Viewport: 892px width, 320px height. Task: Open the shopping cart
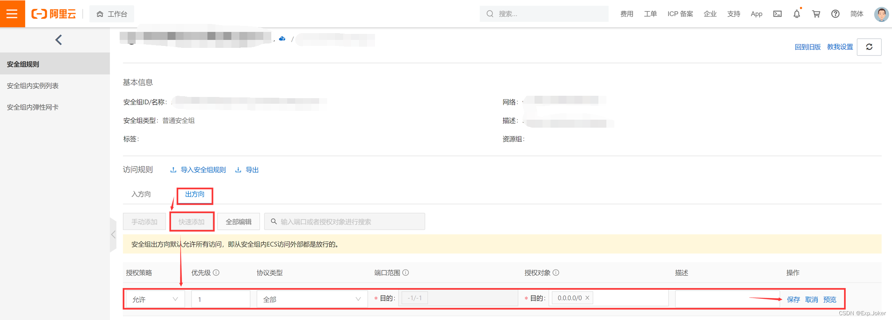(x=816, y=14)
